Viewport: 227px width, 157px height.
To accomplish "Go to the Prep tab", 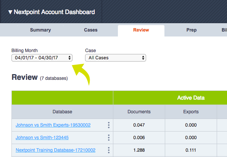I will 192,30.
